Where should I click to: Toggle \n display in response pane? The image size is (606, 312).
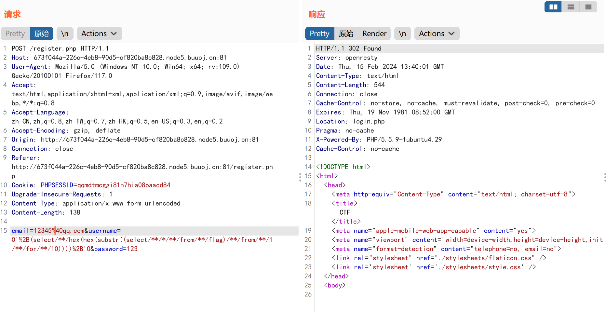click(x=402, y=34)
